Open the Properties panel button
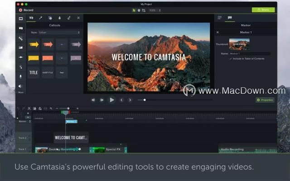 (x=265, y=100)
